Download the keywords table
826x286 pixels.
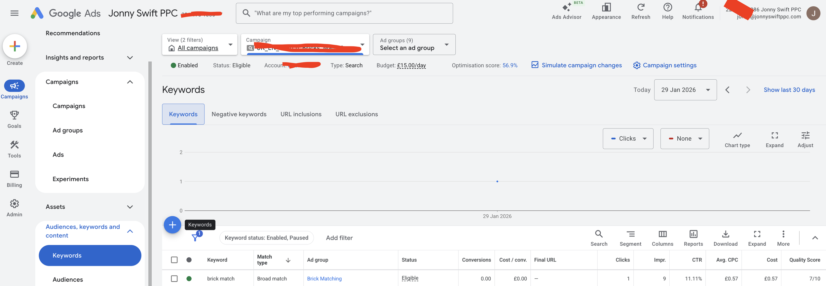click(725, 238)
